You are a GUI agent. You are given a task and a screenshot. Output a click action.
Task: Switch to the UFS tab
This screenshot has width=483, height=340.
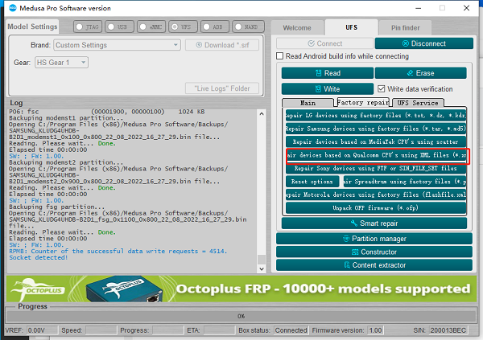tap(352, 27)
